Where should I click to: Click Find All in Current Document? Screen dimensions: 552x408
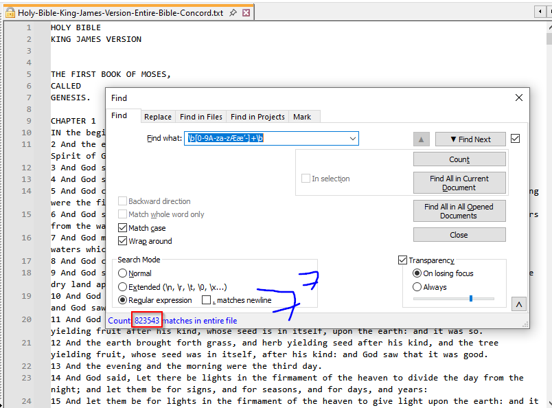459,183
